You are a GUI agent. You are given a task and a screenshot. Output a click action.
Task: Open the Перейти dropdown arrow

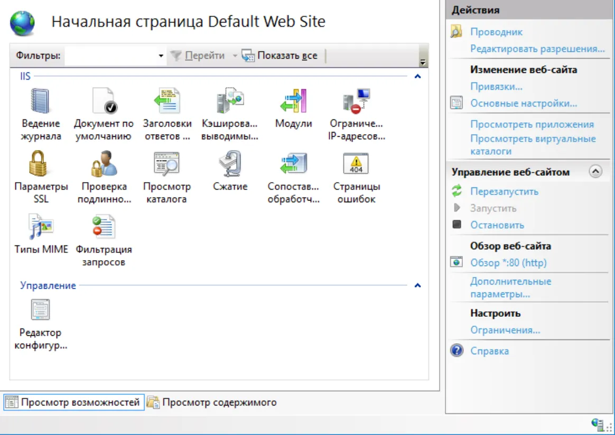[x=235, y=56]
